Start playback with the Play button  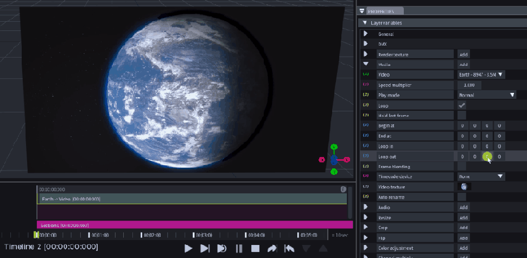[188, 249]
